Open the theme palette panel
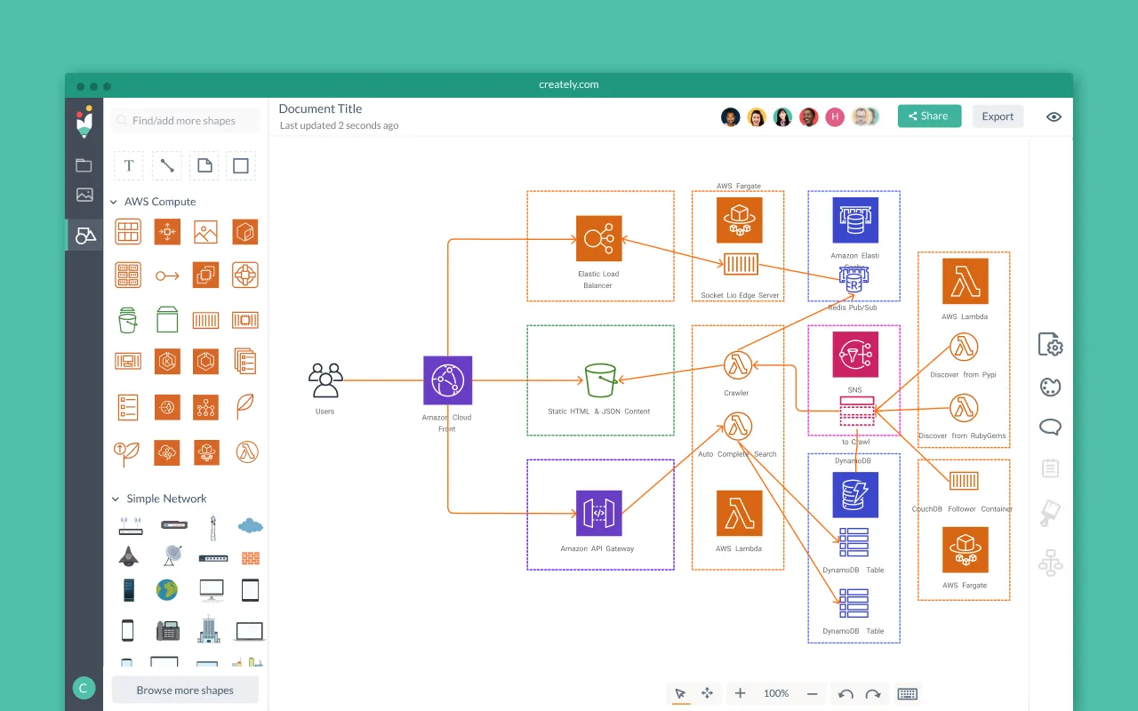 (x=1050, y=387)
